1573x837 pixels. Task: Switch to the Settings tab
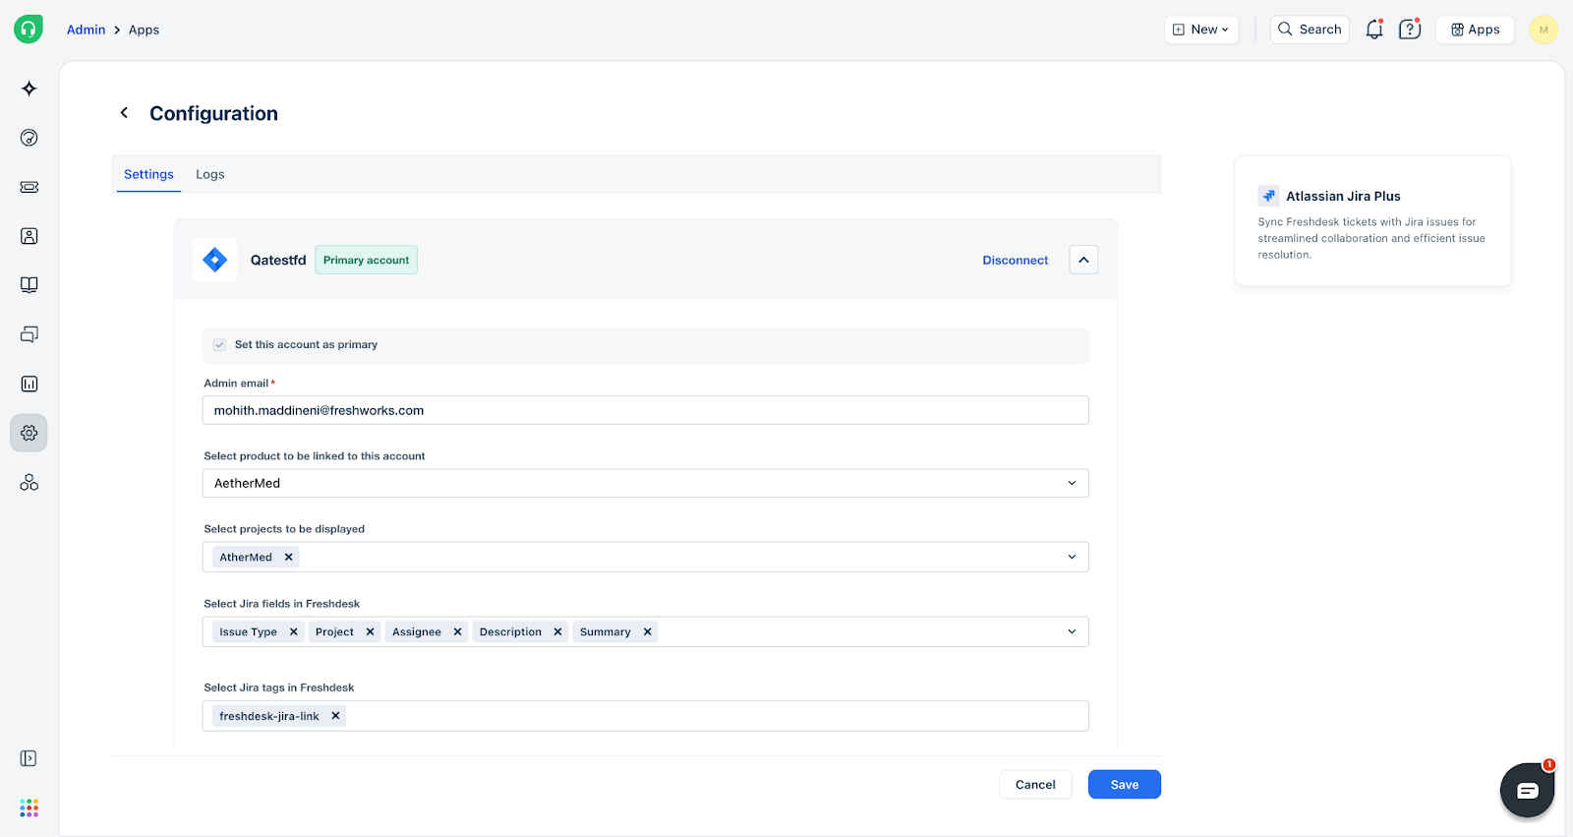click(148, 174)
